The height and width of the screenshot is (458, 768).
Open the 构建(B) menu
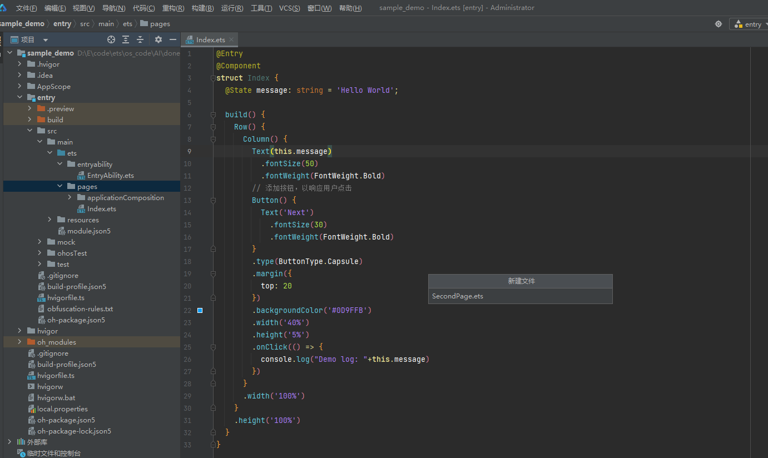pos(202,8)
